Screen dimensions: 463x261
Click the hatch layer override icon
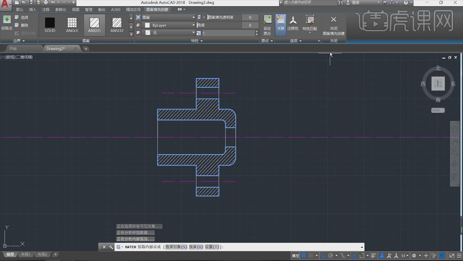(x=199, y=17)
